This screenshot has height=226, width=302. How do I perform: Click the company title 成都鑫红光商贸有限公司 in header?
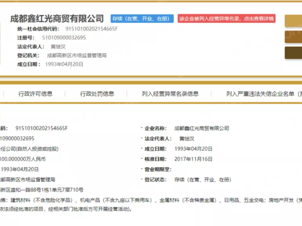click(x=57, y=19)
